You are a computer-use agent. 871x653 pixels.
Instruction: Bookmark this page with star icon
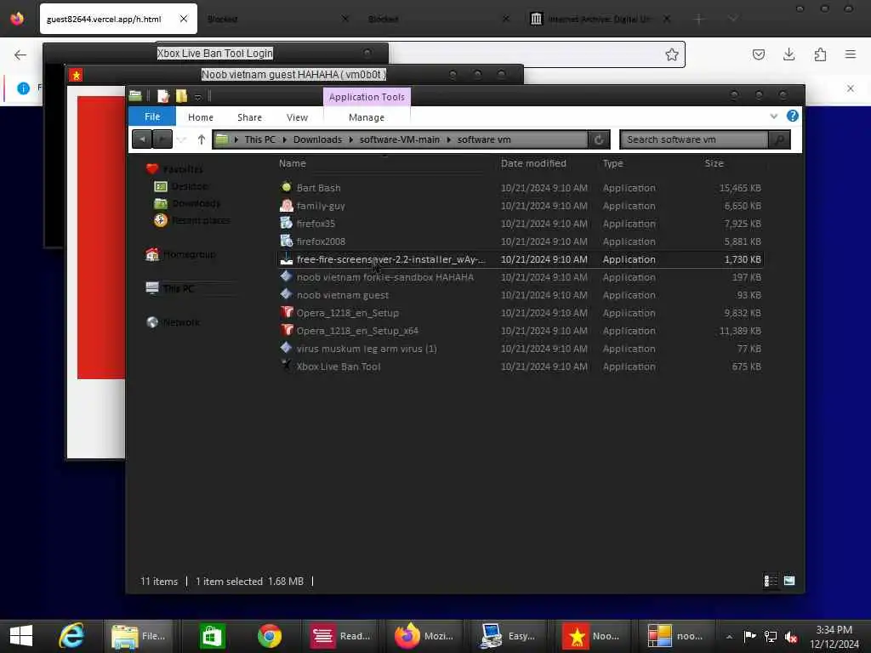tap(672, 54)
